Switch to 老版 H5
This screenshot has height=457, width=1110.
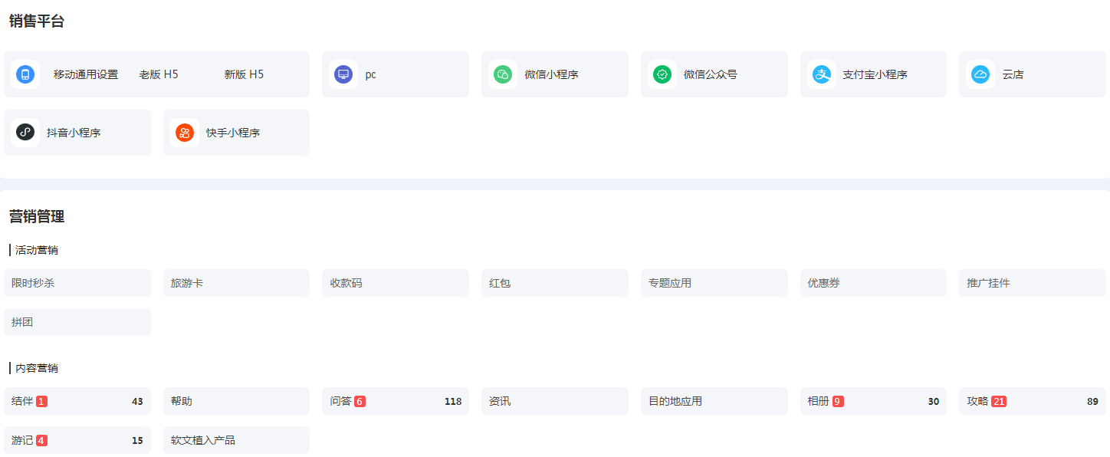pos(159,74)
